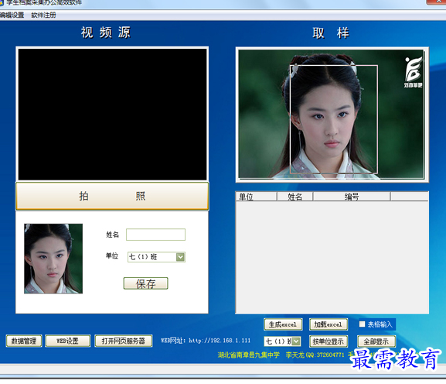Click the 保存 save button
The width and height of the screenshot is (446, 384).
145,283
